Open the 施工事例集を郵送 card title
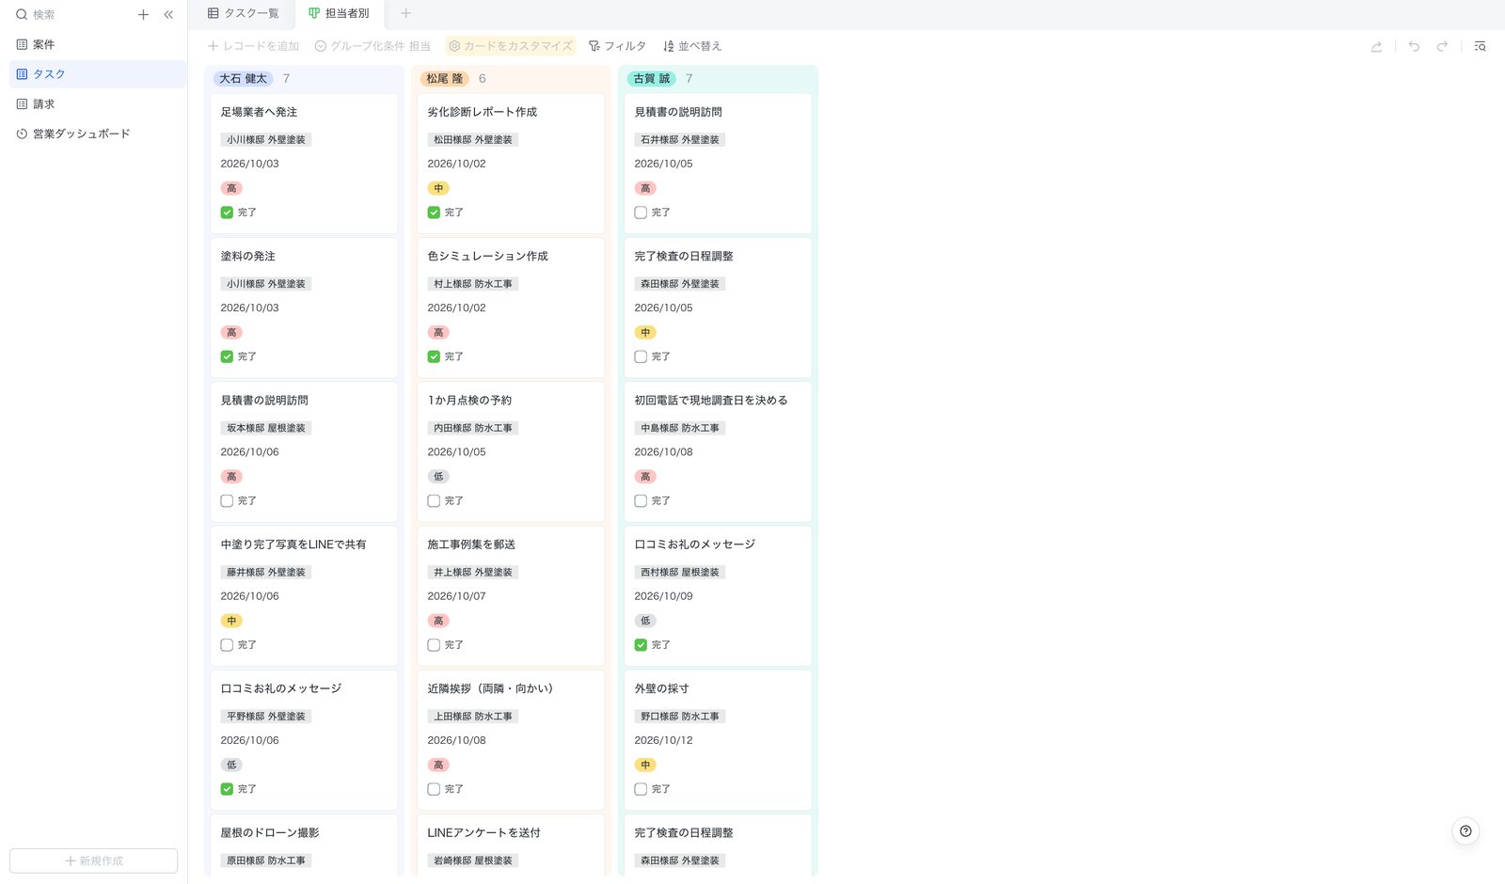1505x884 pixels. (471, 545)
